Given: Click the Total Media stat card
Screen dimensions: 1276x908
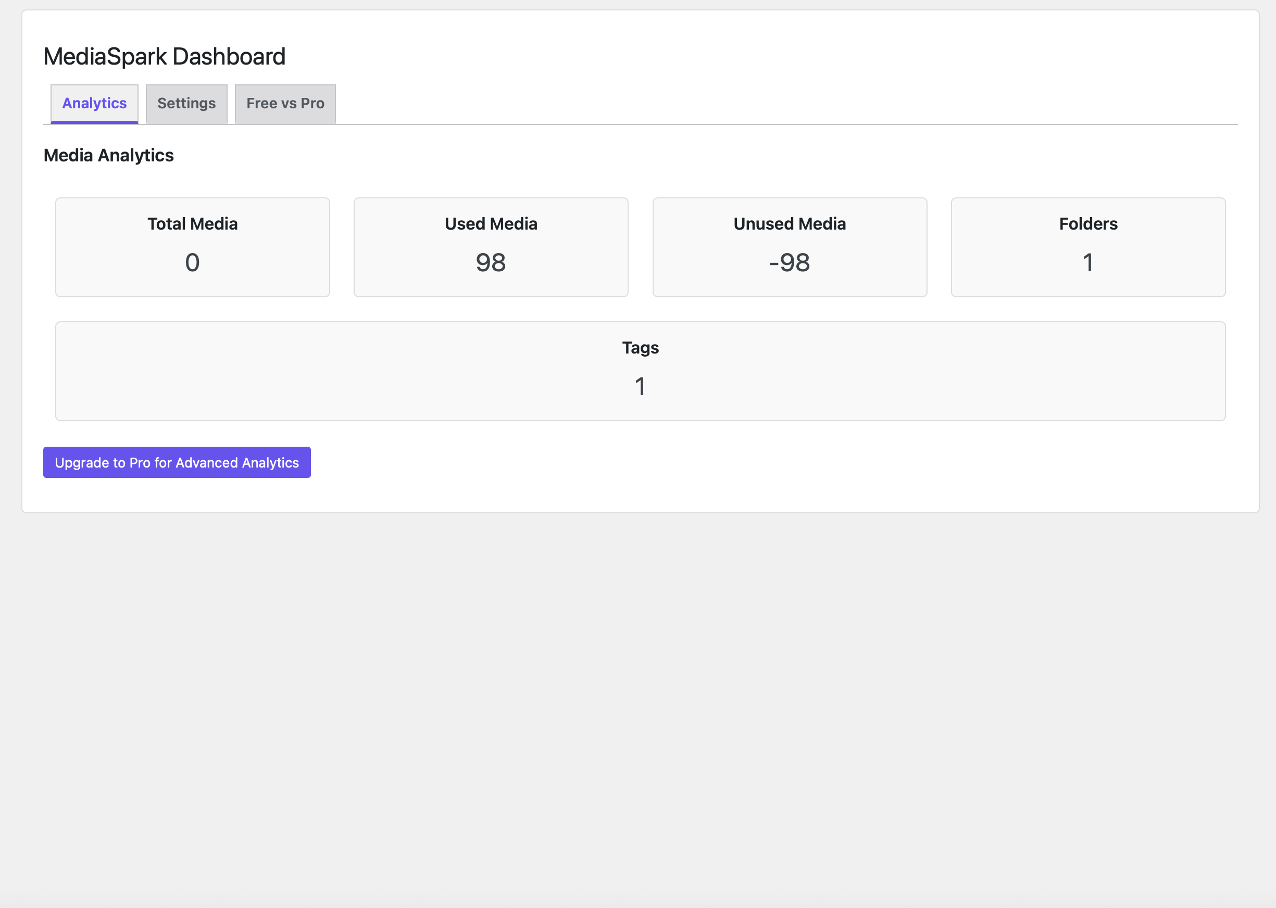Looking at the screenshot, I should point(192,247).
